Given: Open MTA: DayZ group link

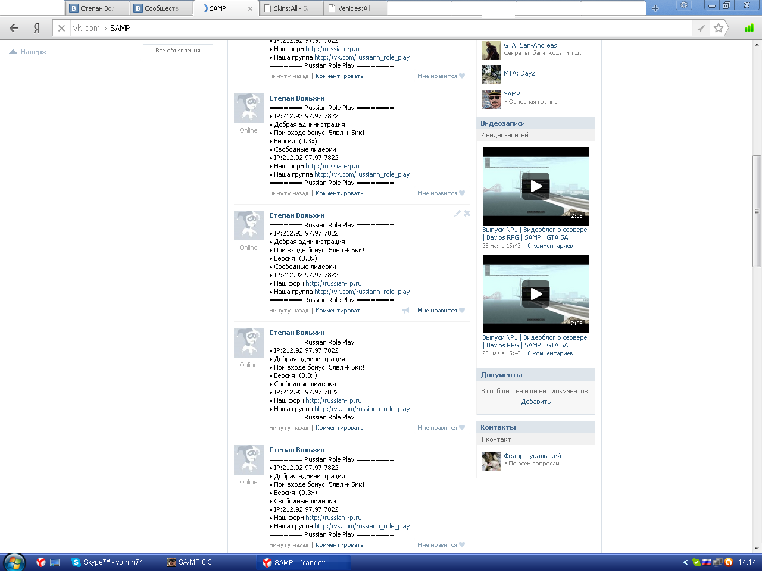Looking at the screenshot, I should tap(520, 73).
